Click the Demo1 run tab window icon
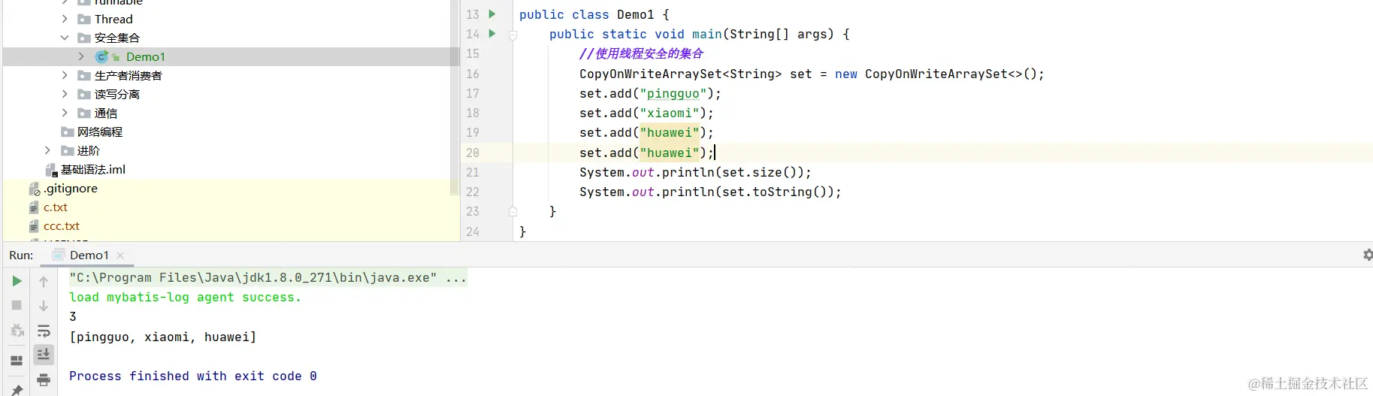This screenshot has width=1373, height=396. [x=58, y=255]
